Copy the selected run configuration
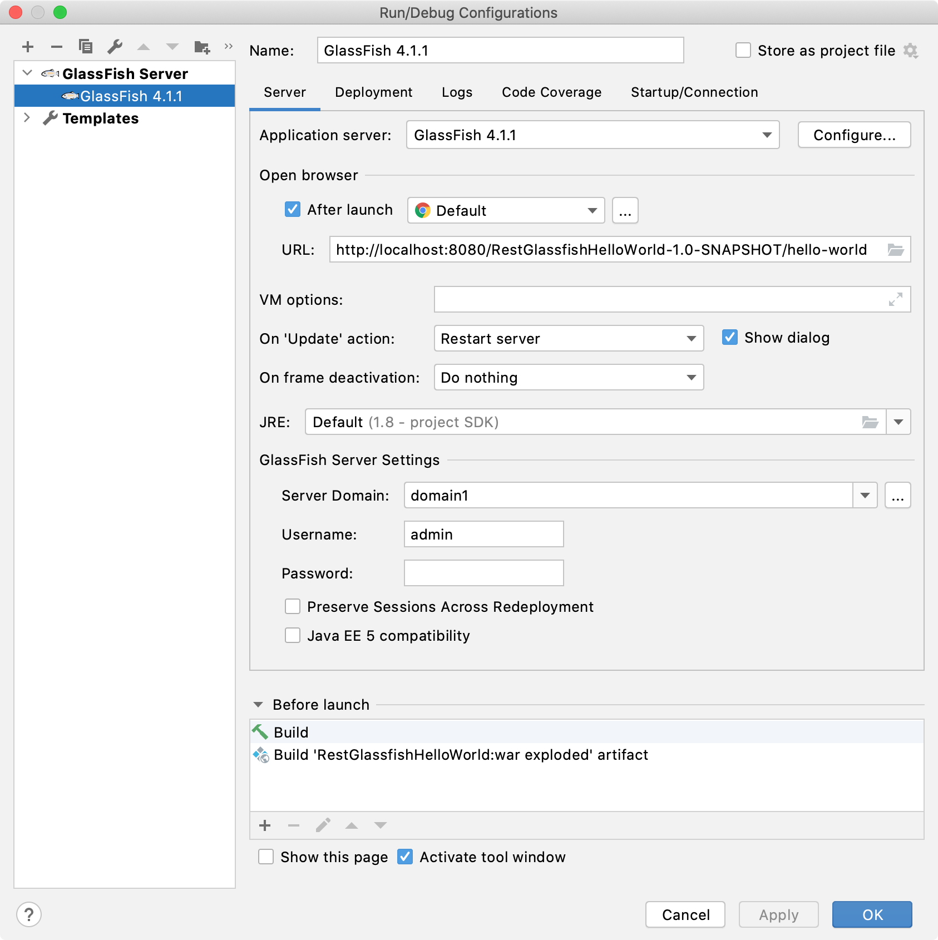Image resolution: width=938 pixels, height=940 pixels. pyautogui.click(x=86, y=47)
